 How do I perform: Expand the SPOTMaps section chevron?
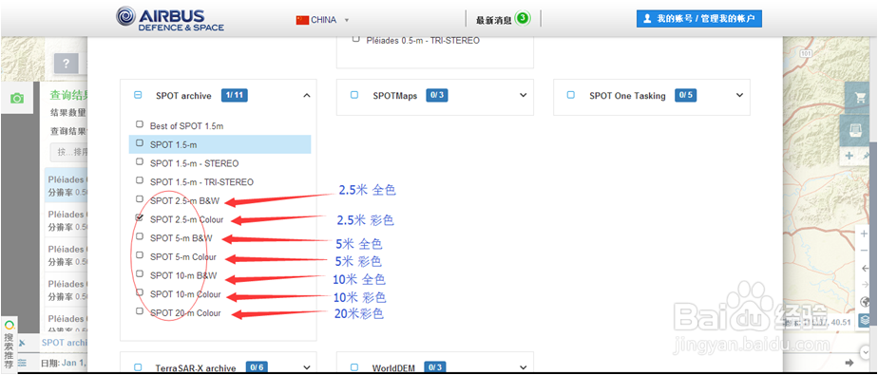point(523,95)
